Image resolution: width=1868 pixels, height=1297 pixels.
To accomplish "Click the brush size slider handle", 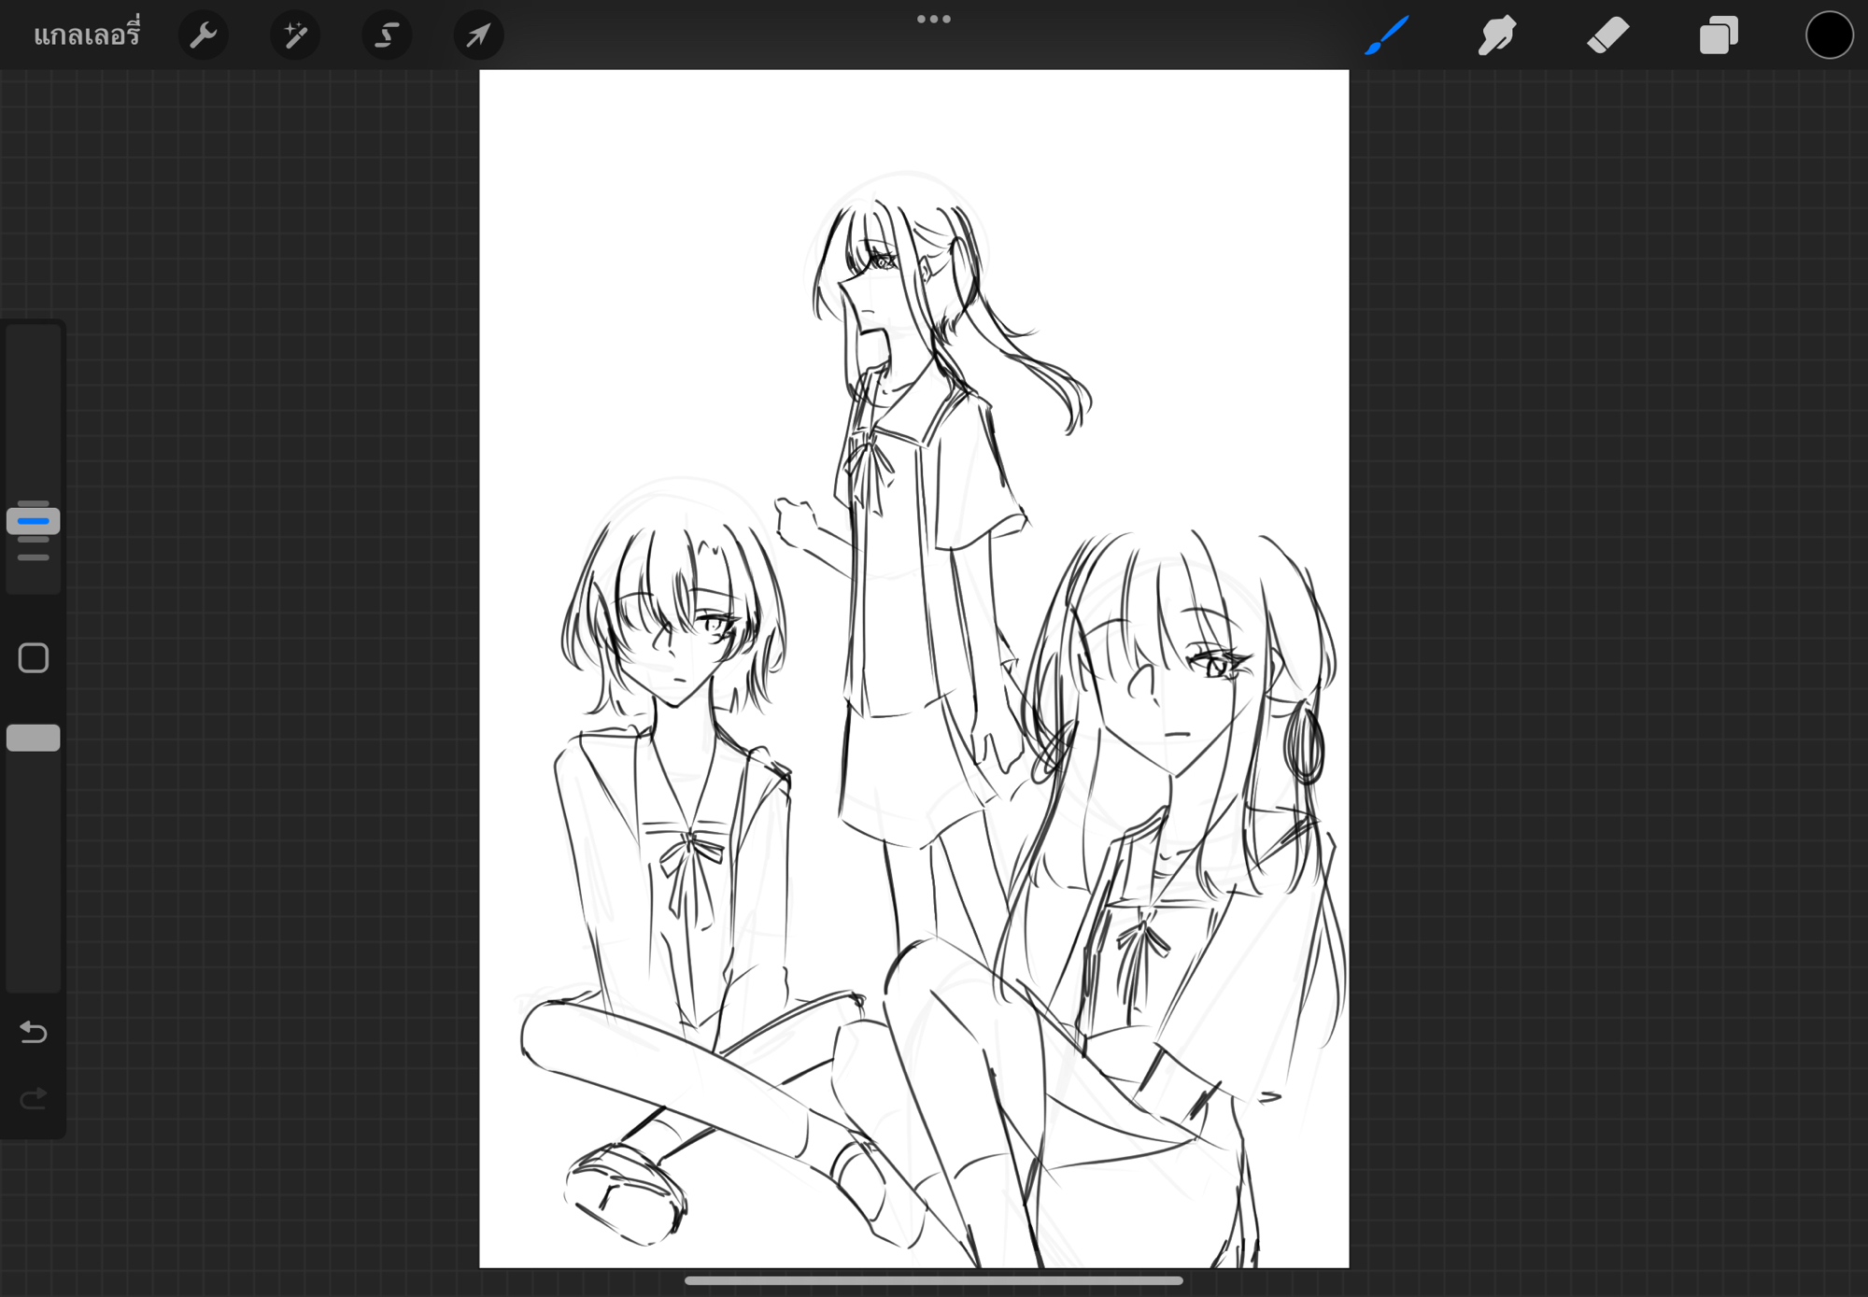I will coord(34,521).
